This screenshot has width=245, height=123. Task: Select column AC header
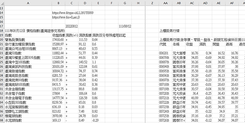(x=192, y=3)
